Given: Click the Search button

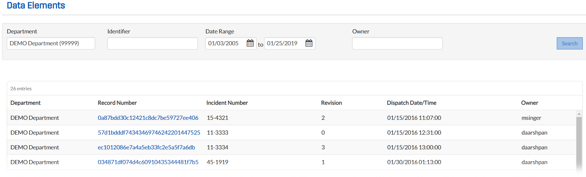Looking at the screenshot, I should point(570,43).
